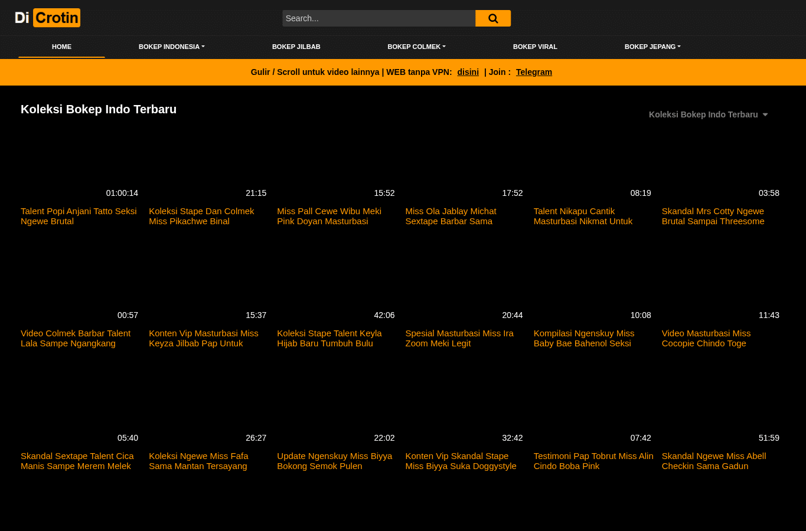Open the thumbnail with 01:00:14 duration

80,166
